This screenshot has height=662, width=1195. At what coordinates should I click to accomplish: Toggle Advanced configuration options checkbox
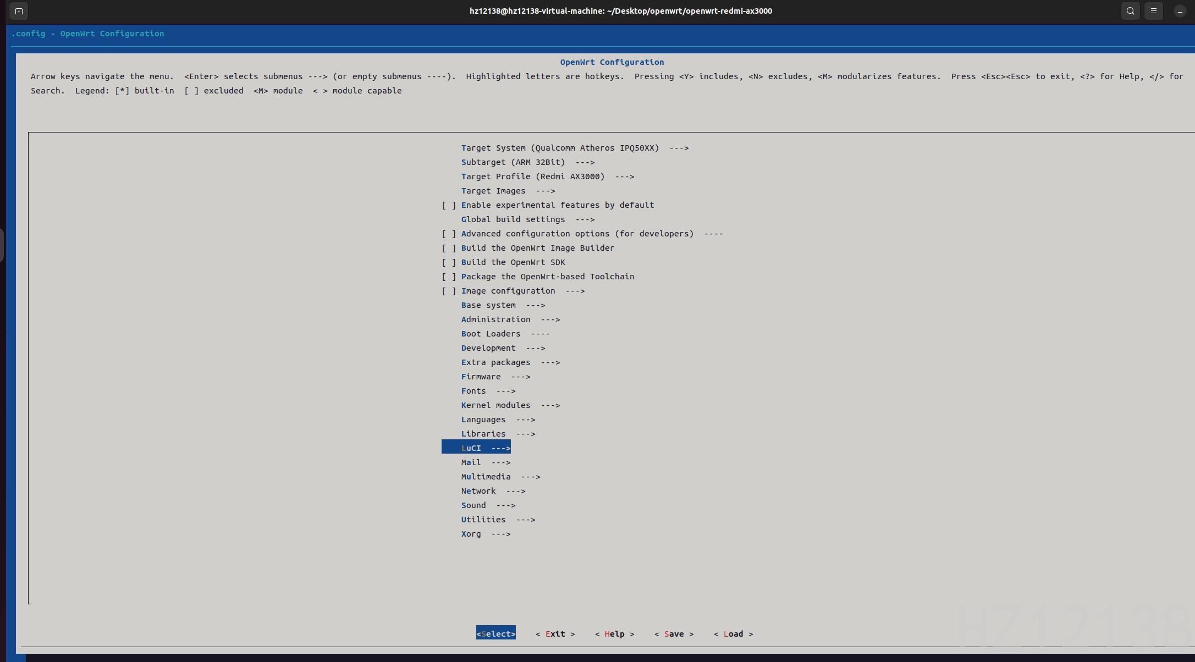click(x=449, y=234)
